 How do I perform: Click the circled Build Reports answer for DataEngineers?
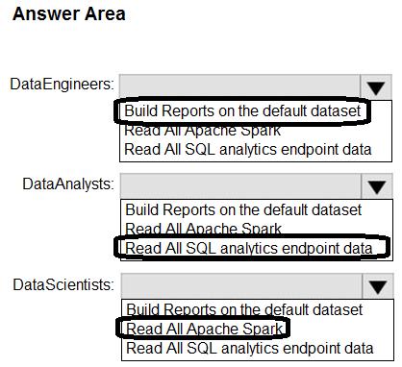(242, 111)
